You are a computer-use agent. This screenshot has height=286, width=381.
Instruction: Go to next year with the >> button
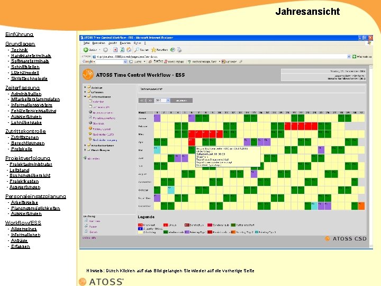(150, 101)
